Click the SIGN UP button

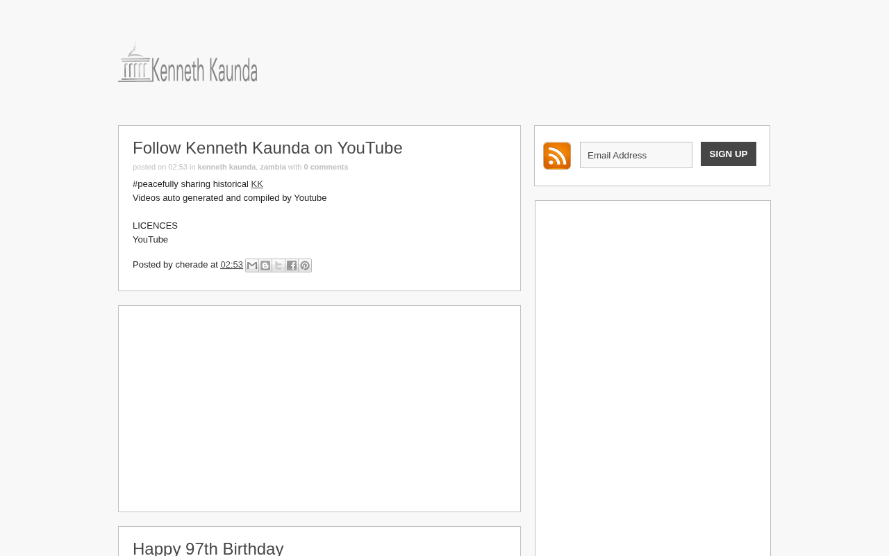pos(729,154)
